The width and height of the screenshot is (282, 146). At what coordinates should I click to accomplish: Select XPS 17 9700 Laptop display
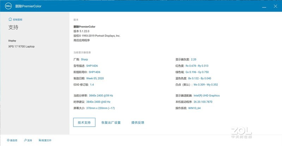[x=22, y=46]
